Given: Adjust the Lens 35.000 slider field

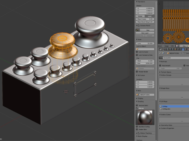Looking at the screenshot, I should pos(145,43).
